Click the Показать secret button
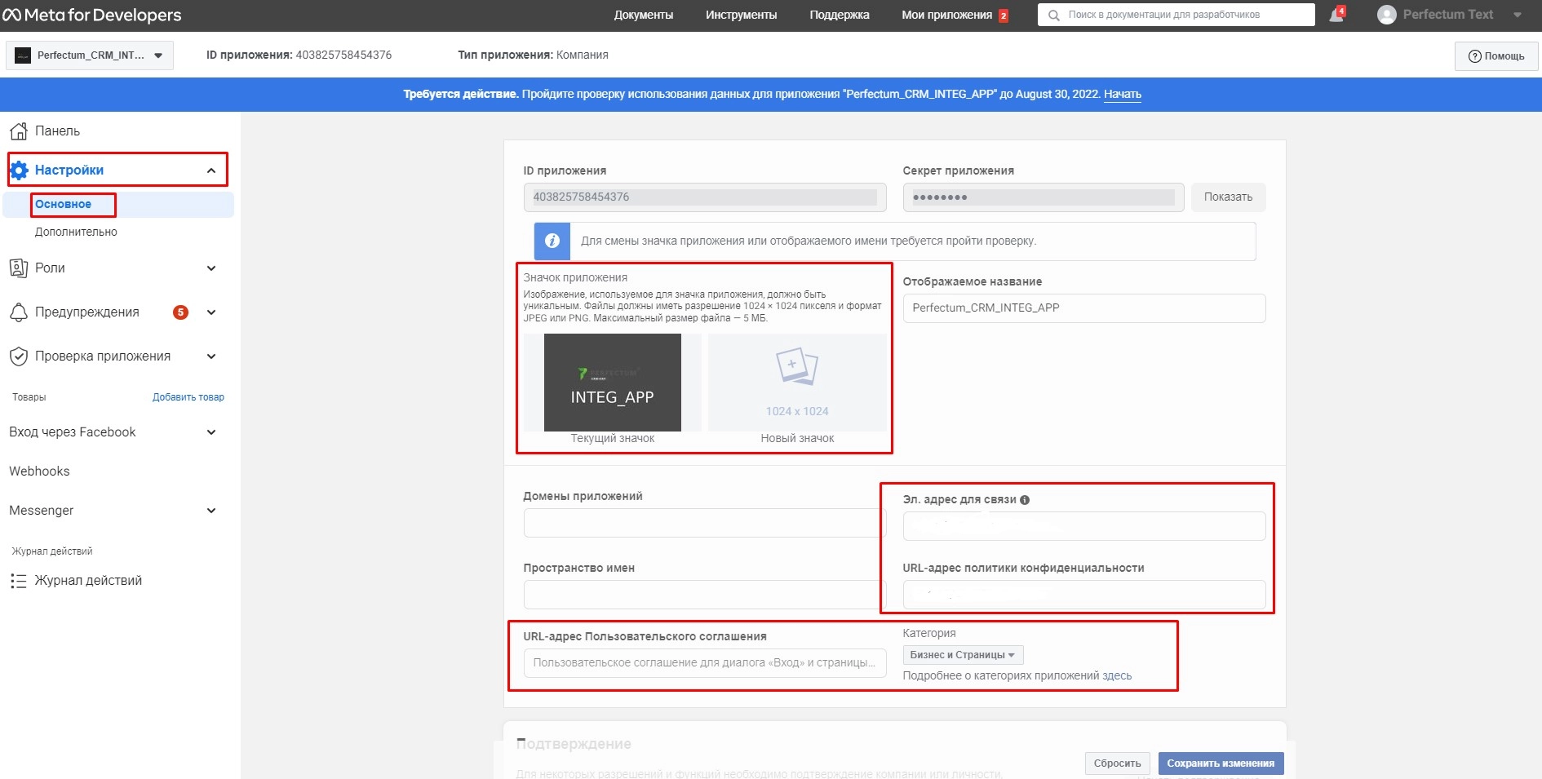This screenshot has width=1542, height=779. 1228,197
